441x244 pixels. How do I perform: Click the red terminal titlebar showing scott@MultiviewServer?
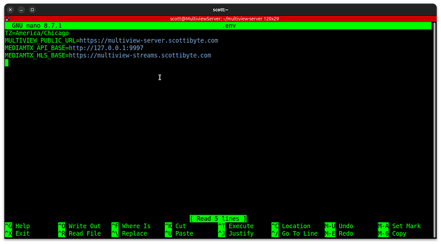220,19
